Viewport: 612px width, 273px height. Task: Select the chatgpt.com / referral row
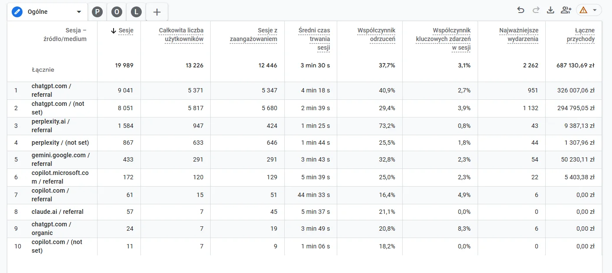(304, 91)
